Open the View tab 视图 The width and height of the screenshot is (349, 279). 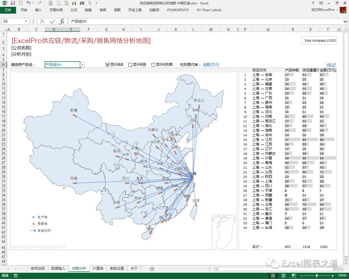coord(117,10)
